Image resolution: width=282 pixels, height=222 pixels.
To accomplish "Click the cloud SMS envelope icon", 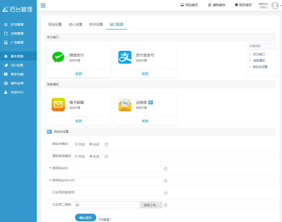I will point(125,104).
